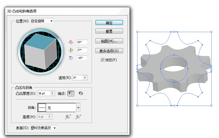Open the disabled 高度 height arrow

(x=50, y=117)
